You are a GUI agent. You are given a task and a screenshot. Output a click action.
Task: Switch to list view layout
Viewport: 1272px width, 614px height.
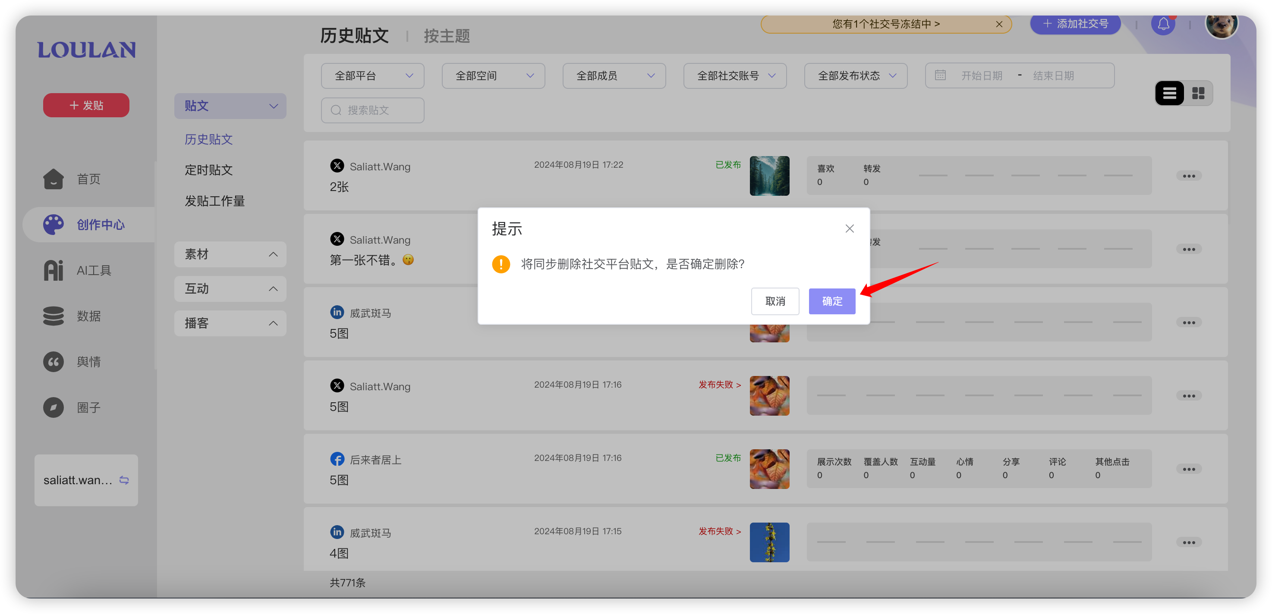tap(1169, 93)
